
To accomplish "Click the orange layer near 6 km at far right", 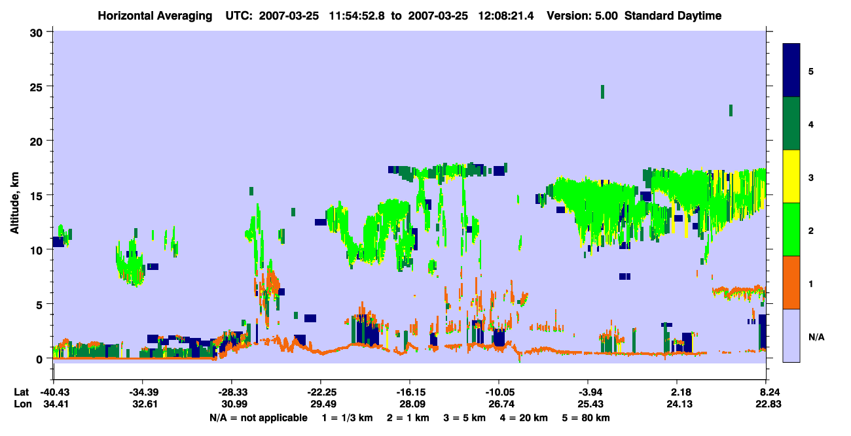I will click(x=738, y=290).
